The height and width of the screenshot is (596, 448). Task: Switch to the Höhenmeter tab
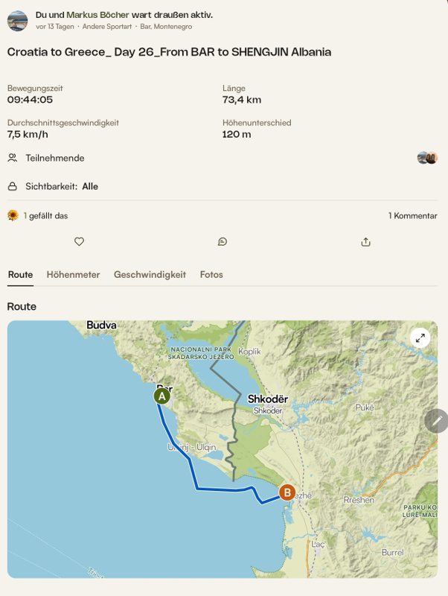pyautogui.click(x=73, y=274)
